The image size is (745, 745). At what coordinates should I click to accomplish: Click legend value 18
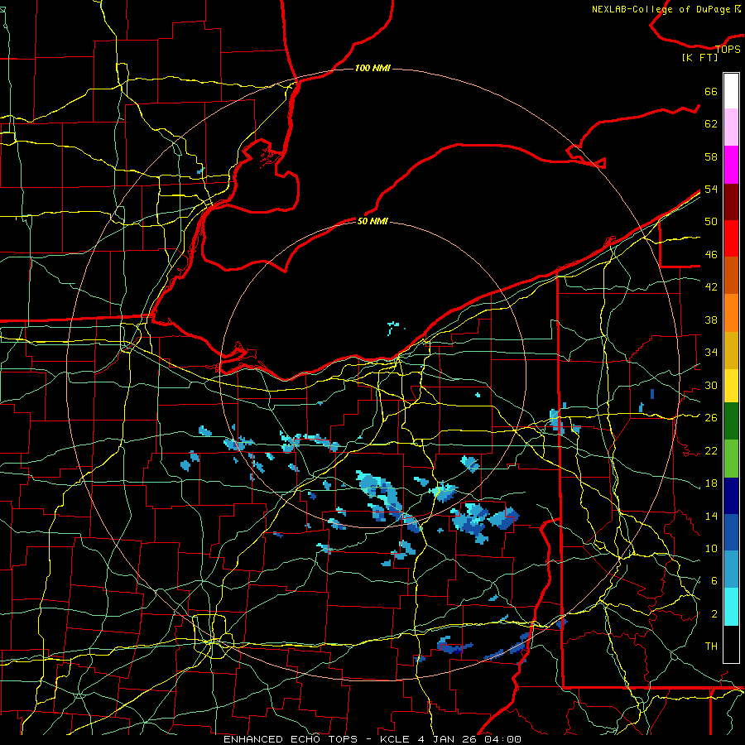(711, 483)
